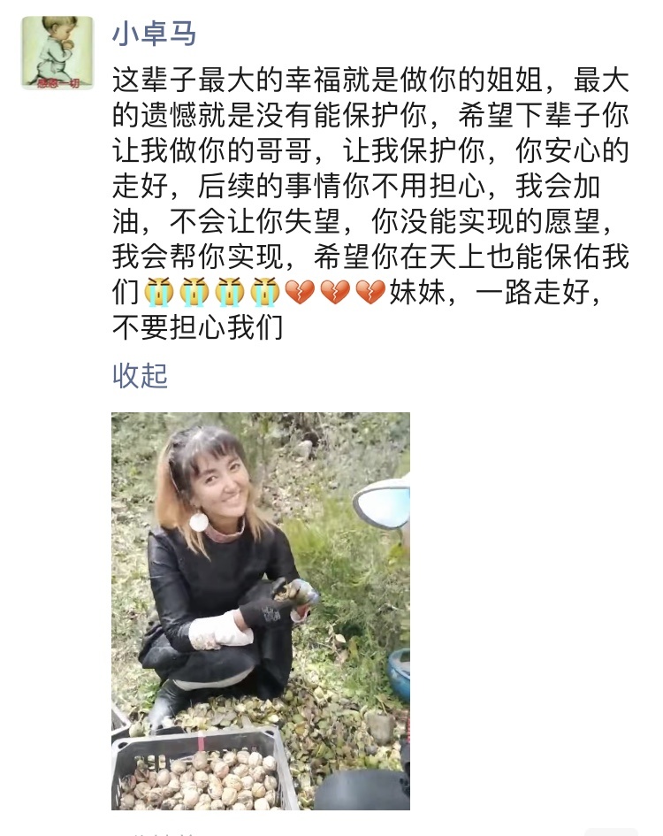Tap the first line of post text
Screen dimensions: 663x836
tap(370, 81)
